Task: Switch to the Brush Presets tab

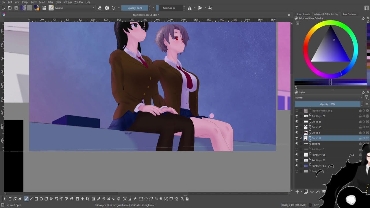Action: (303, 14)
